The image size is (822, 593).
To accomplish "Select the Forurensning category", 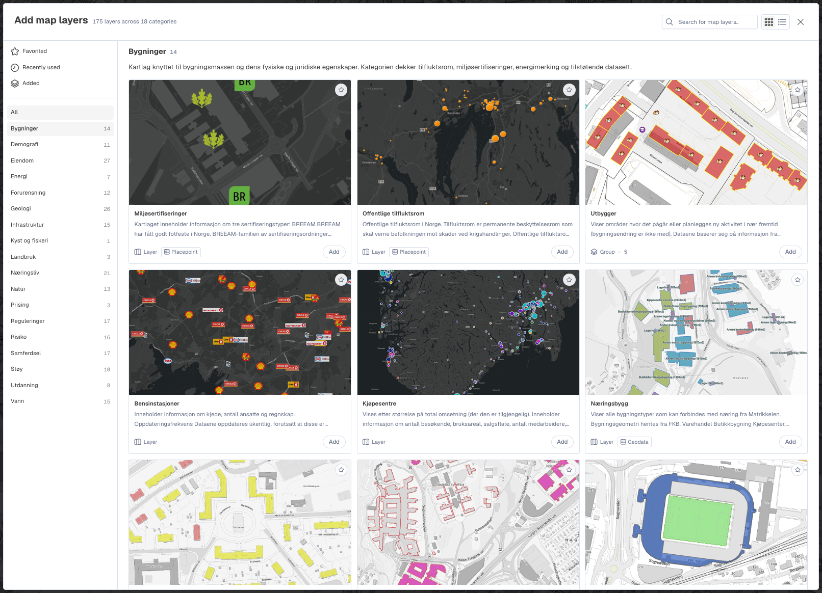I will coord(60,193).
